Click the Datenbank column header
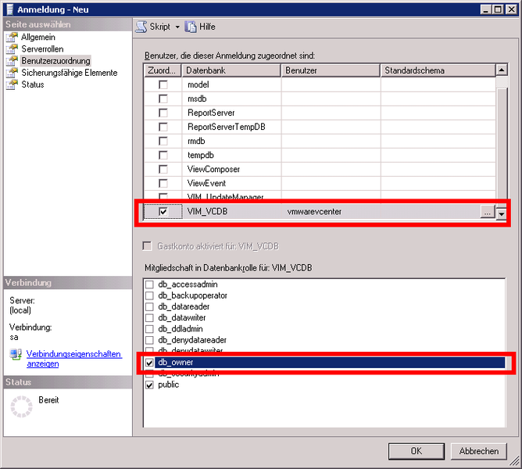The width and height of the screenshot is (522, 469). pyautogui.click(x=231, y=70)
